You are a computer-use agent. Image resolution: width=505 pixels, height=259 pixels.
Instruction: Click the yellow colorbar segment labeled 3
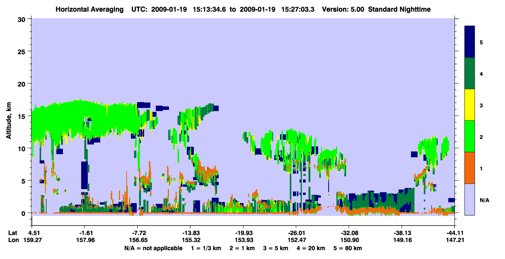click(470, 105)
